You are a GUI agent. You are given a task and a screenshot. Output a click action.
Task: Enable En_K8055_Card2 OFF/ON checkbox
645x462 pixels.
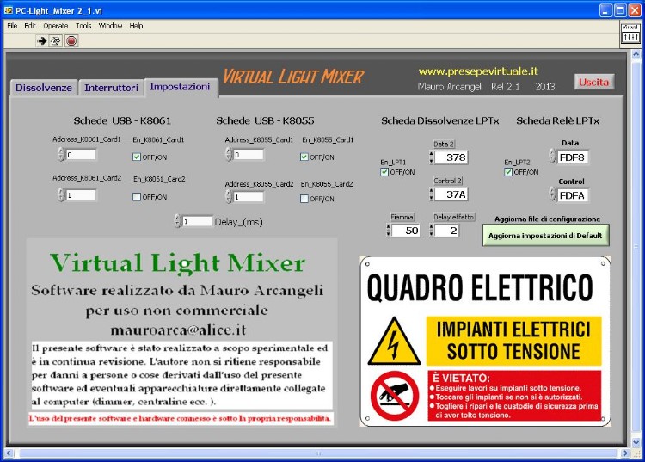tap(304, 199)
